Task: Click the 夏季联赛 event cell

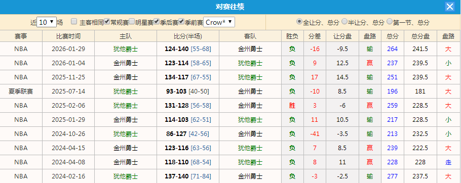Action: tap(21, 91)
